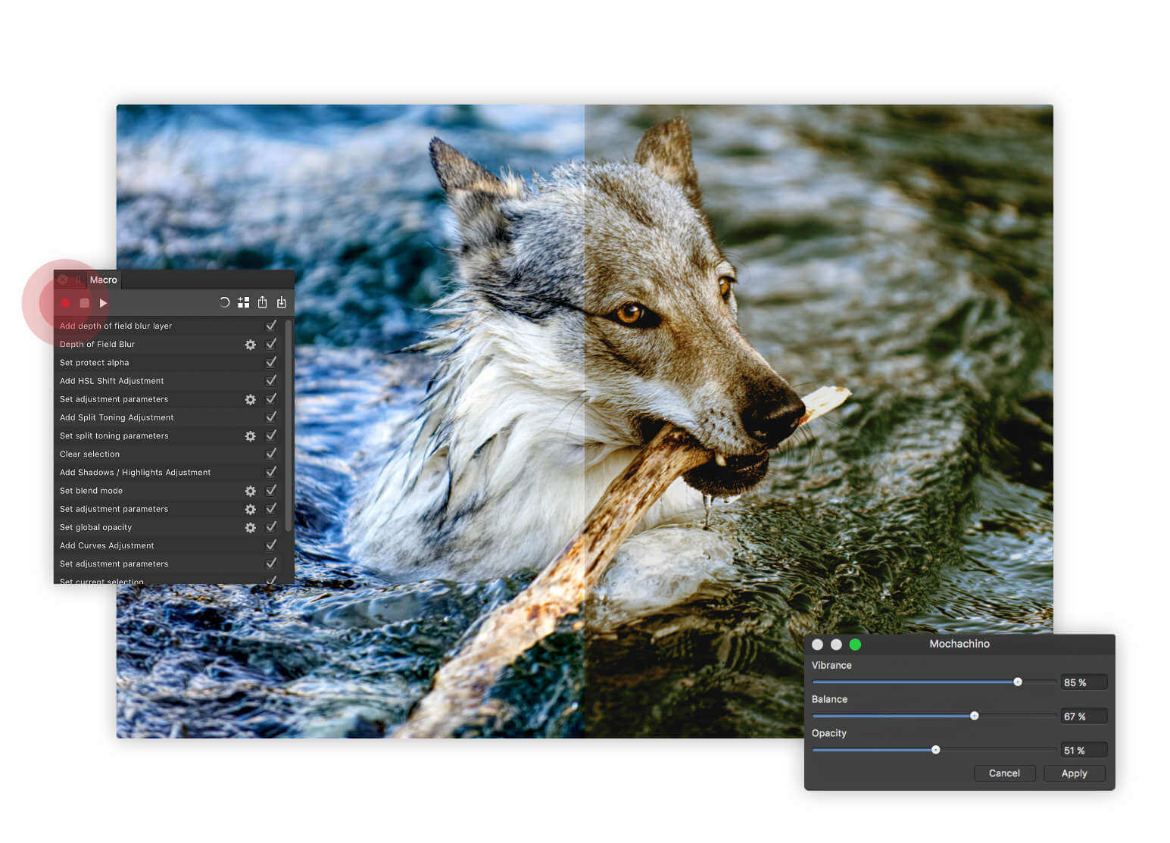Toggle the Set global opacity checkbox
1170x843 pixels.
[x=271, y=527]
